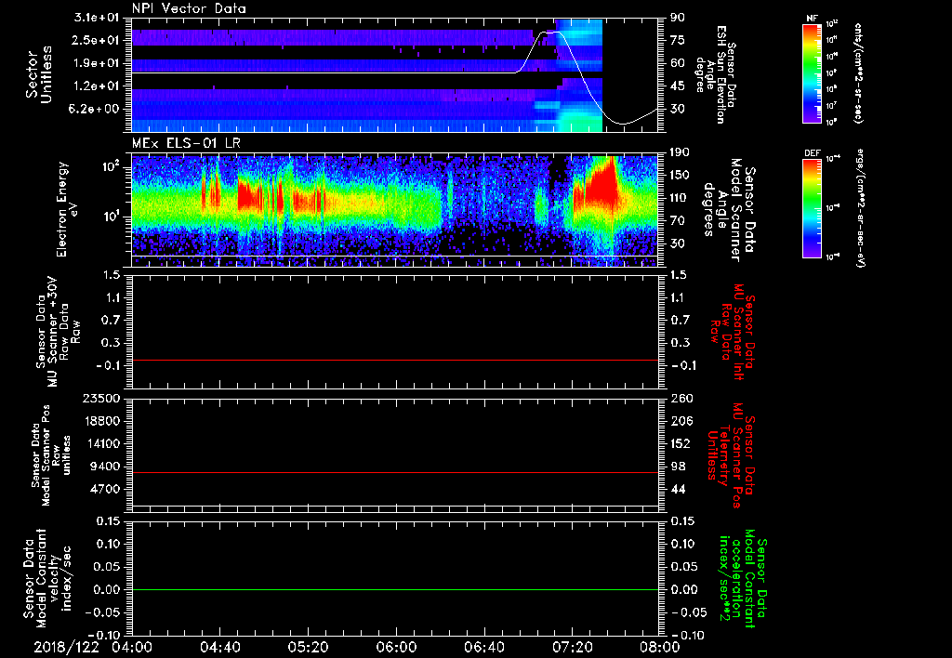
Task: Click the white sun elevation curve peak
Action: tap(551, 33)
